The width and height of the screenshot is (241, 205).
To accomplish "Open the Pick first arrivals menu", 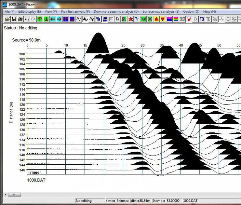I will tap(75, 11).
